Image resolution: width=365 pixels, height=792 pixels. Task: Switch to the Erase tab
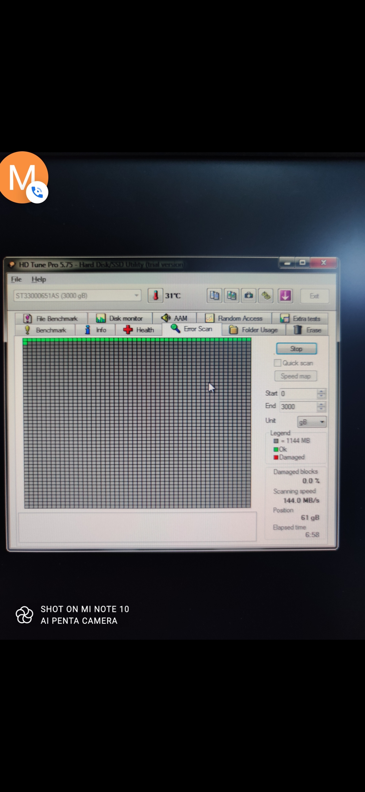[x=307, y=330]
